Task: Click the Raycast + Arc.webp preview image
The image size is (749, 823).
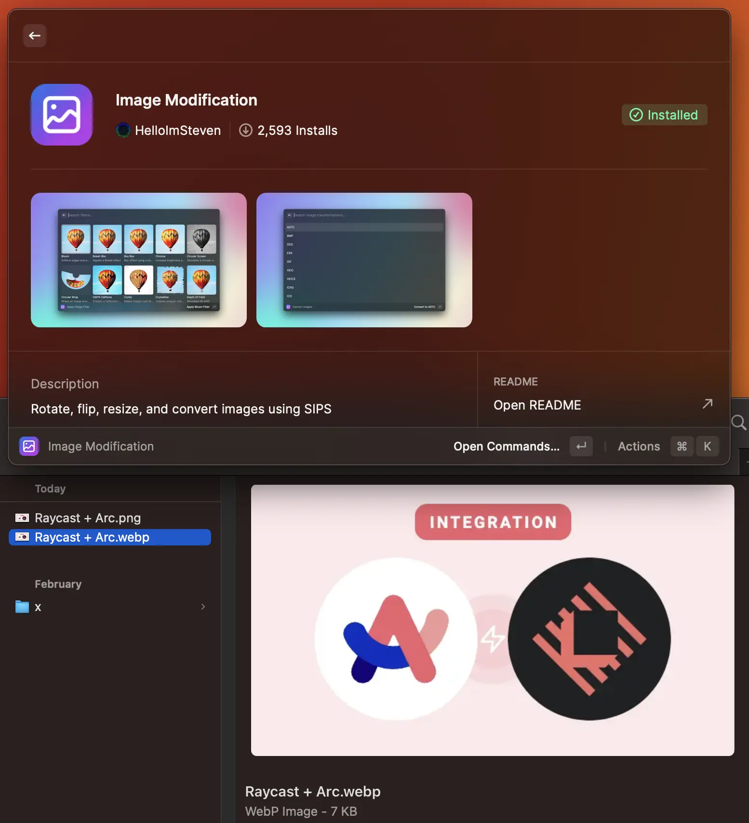Action: click(x=492, y=620)
